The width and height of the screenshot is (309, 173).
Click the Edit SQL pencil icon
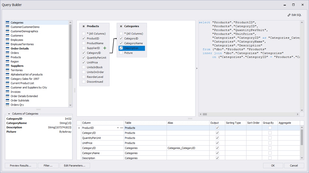pos(289,15)
